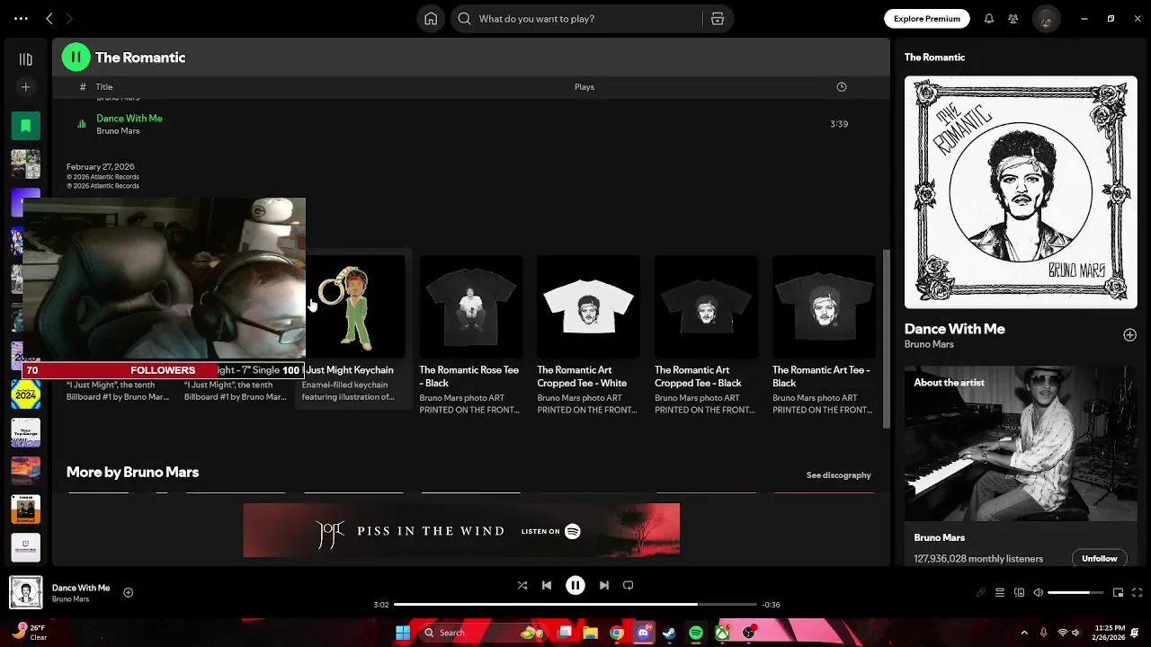
Task: Enter full screen mode
Action: 1138,593
